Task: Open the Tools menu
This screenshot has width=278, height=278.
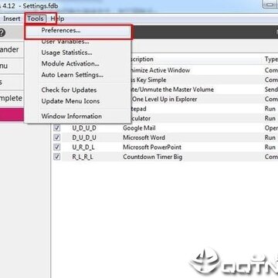Action: click(36, 19)
